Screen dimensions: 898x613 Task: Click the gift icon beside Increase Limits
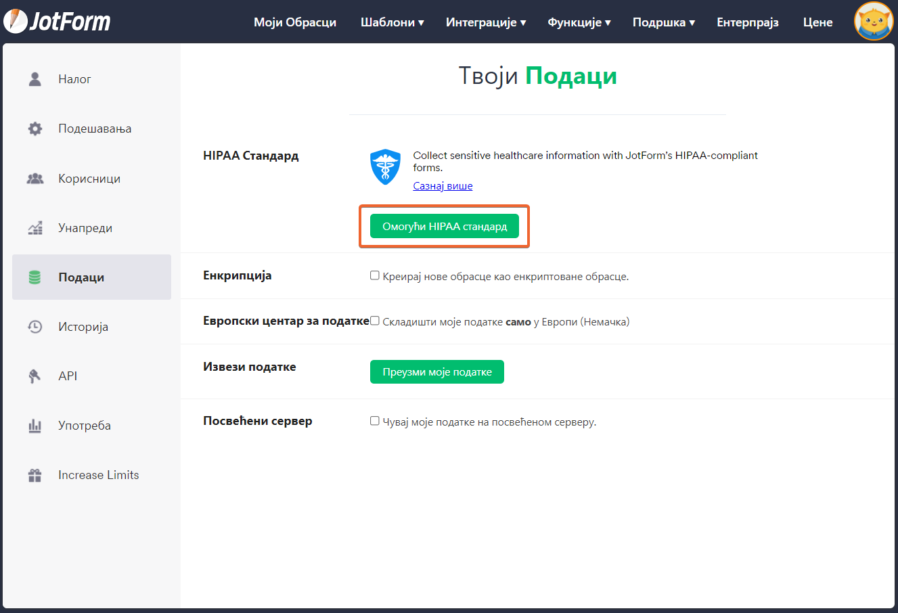pyautogui.click(x=35, y=475)
